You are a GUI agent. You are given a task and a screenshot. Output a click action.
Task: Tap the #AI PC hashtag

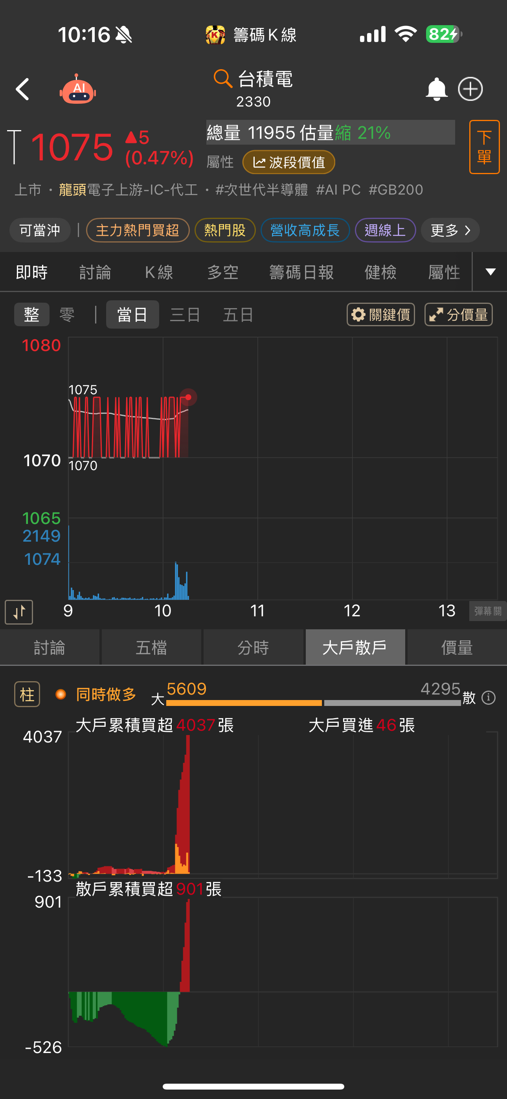pyautogui.click(x=338, y=189)
